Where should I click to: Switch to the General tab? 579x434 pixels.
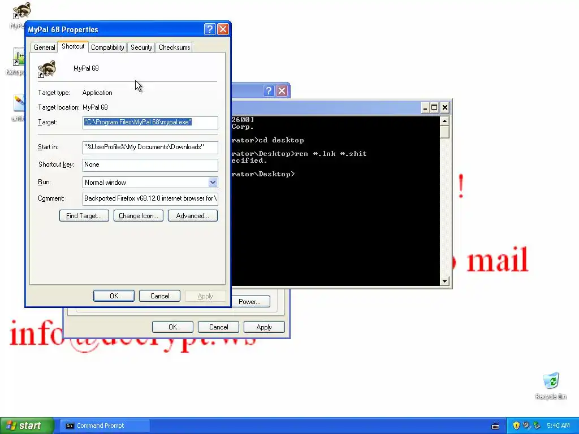(x=44, y=47)
